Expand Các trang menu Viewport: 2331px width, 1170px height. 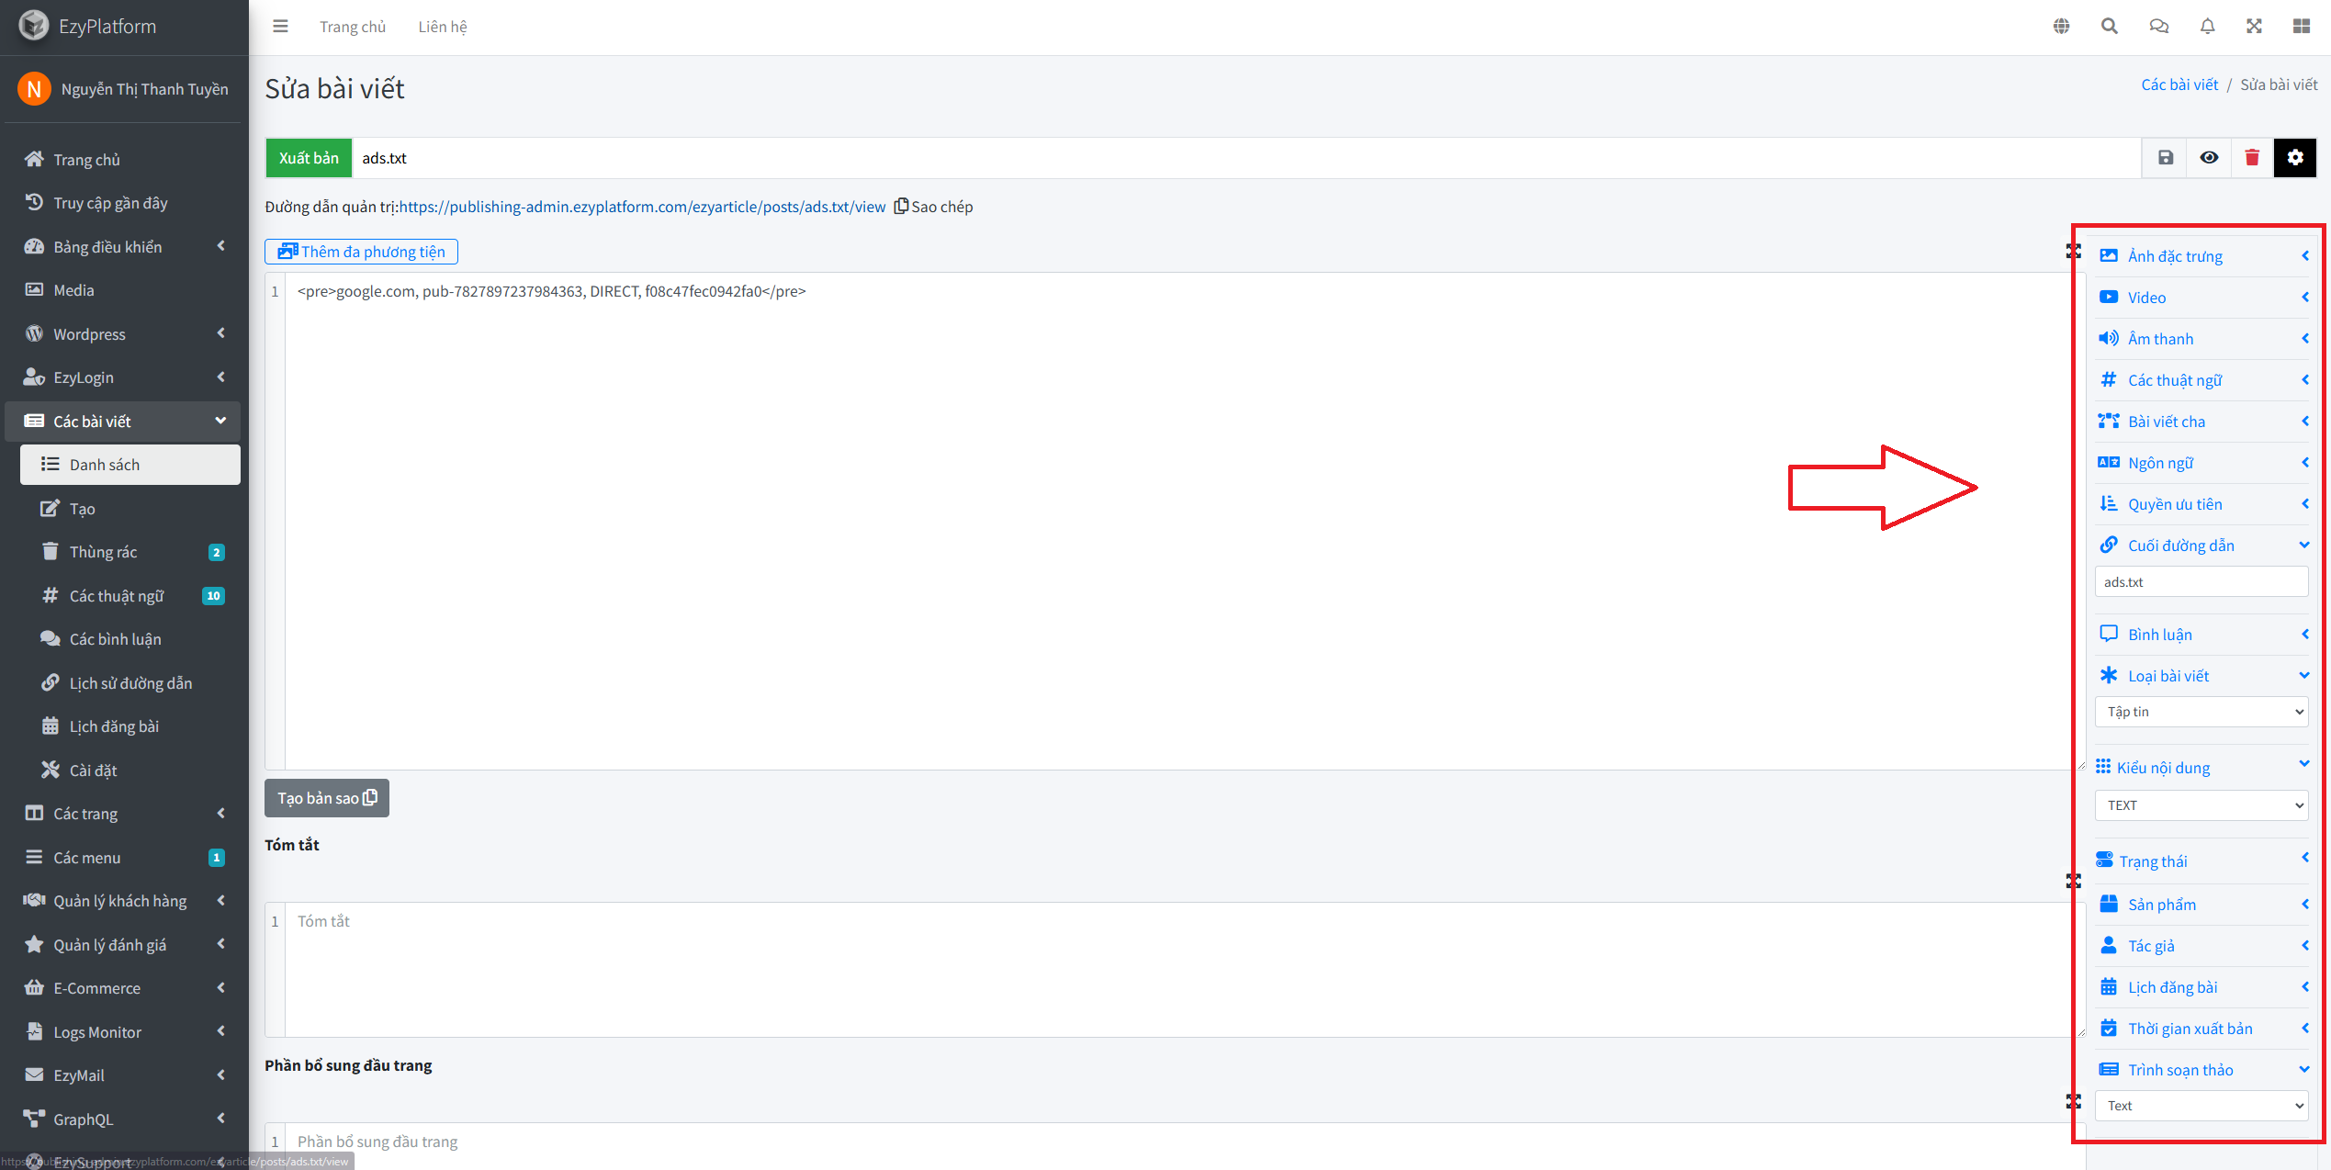click(123, 814)
